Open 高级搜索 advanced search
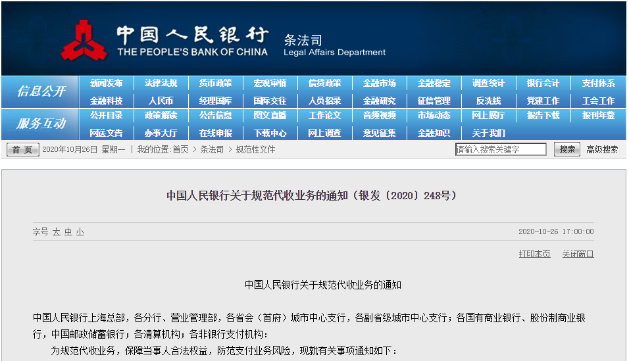 tap(602, 150)
